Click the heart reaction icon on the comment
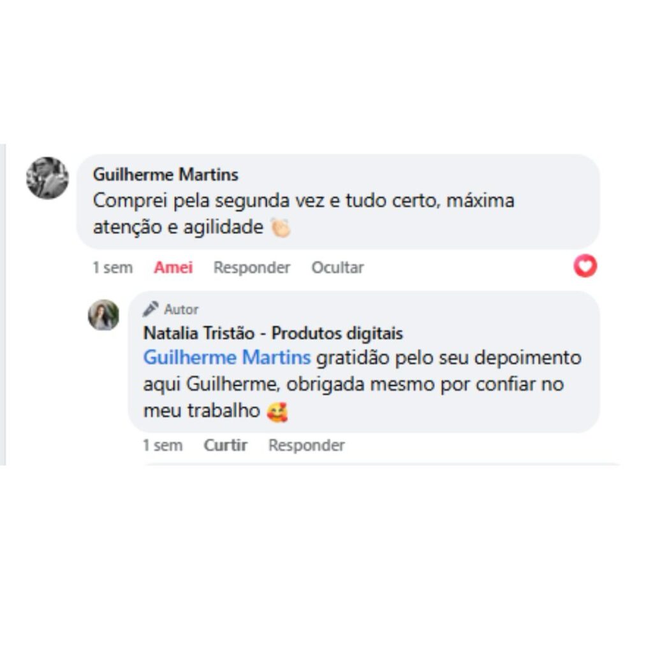653x653 pixels. [x=585, y=266]
